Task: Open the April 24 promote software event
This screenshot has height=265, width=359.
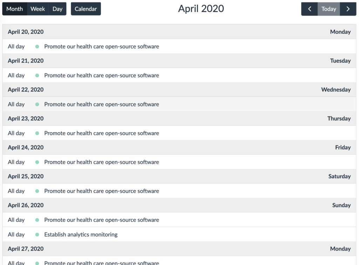Action: [x=101, y=162]
